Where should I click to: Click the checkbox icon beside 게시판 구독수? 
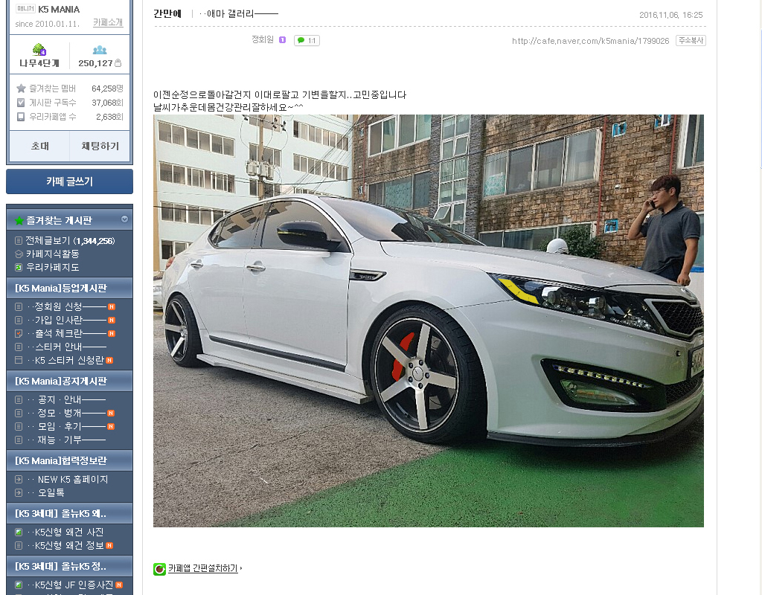coord(21,103)
